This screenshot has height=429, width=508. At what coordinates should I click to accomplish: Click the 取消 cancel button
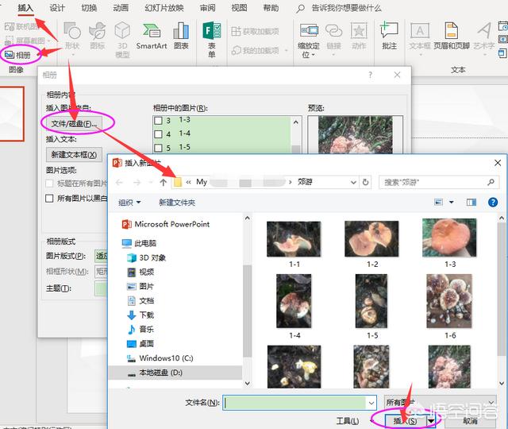(x=470, y=421)
